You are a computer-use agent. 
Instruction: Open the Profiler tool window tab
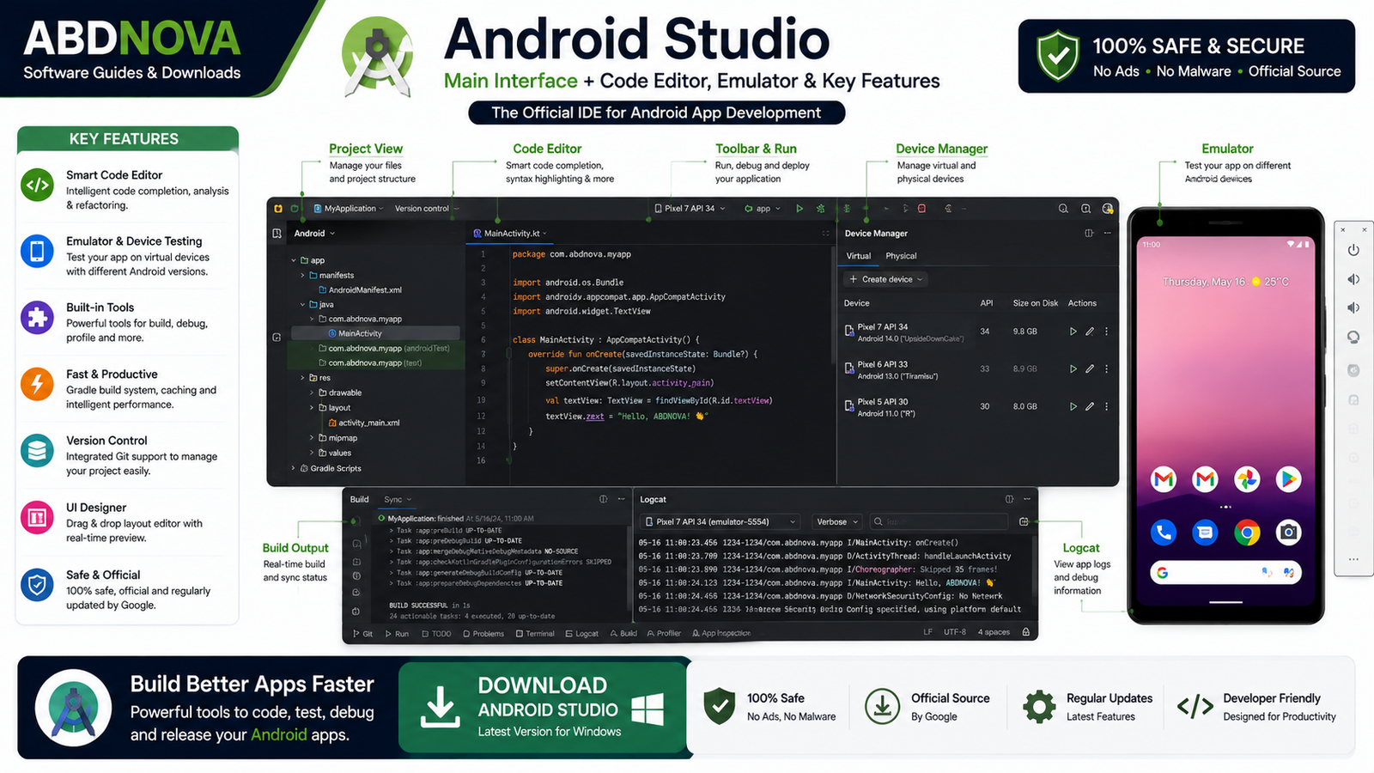coord(664,634)
